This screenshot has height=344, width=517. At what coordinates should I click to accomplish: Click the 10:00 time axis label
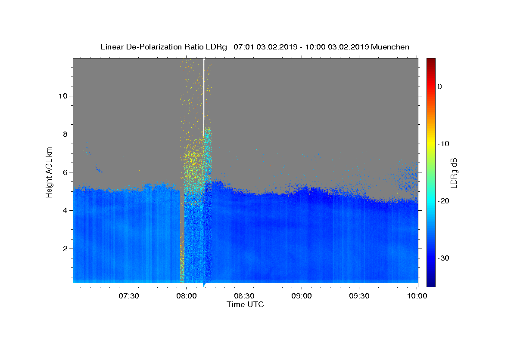[x=417, y=296]
